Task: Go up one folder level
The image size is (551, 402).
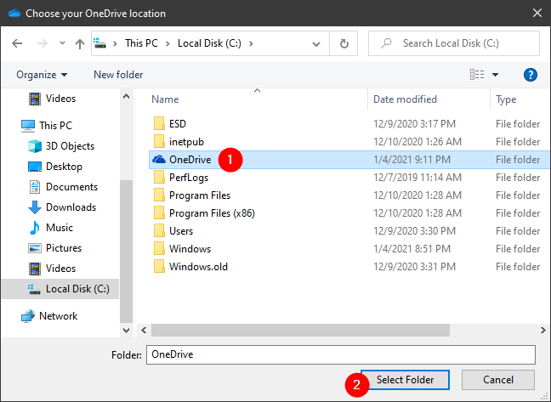Action: point(80,44)
